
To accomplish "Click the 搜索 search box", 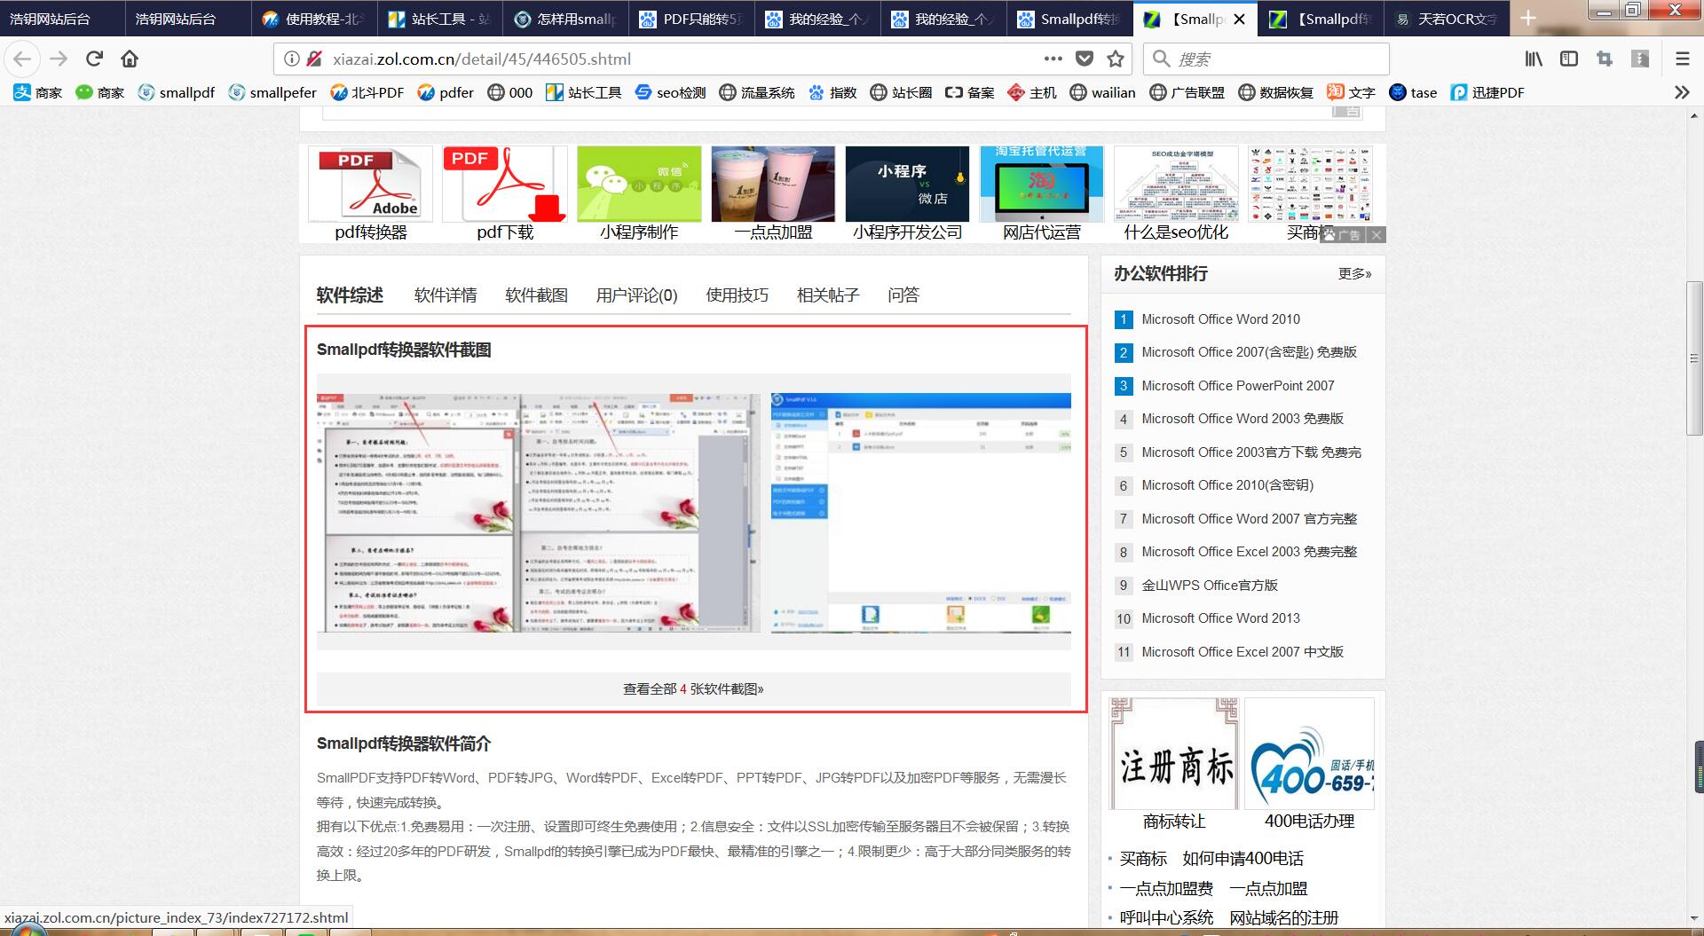I will click(x=1266, y=59).
